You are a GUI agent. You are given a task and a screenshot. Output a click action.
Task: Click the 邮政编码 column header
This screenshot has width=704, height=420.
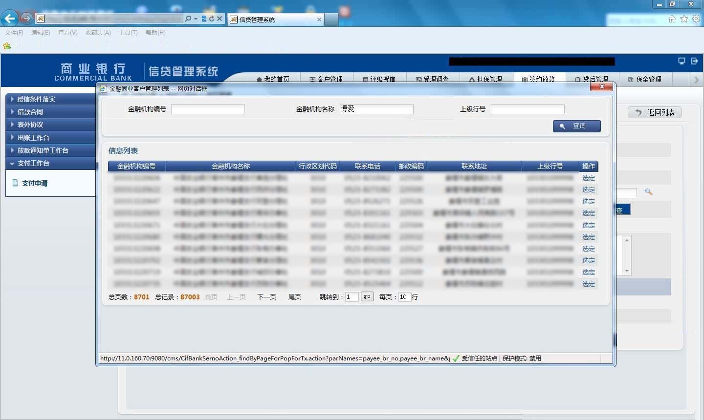tap(411, 167)
